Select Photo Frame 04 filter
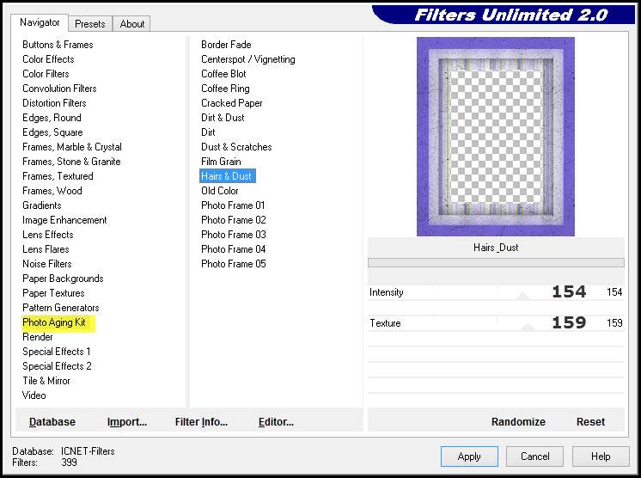The height and width of the screenshot is (478, 641). coord(234,249)
